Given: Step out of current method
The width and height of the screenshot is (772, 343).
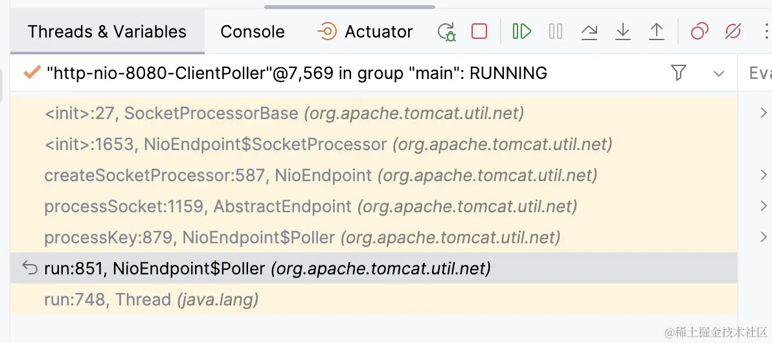Looking at the screenshot, I should (x=657, y=32).
